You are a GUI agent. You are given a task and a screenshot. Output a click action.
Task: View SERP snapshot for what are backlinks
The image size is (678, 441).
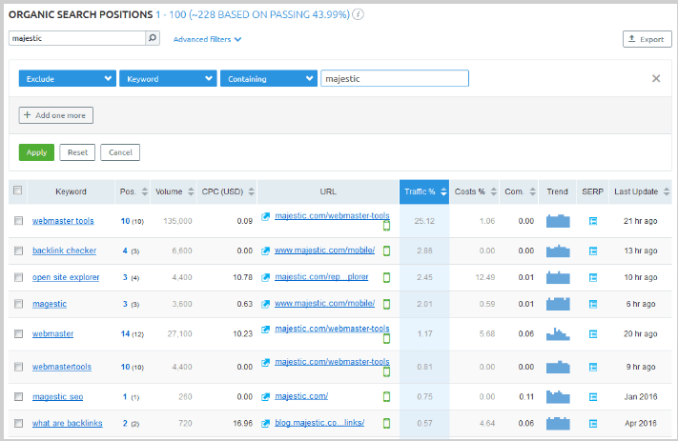(593, 424)
